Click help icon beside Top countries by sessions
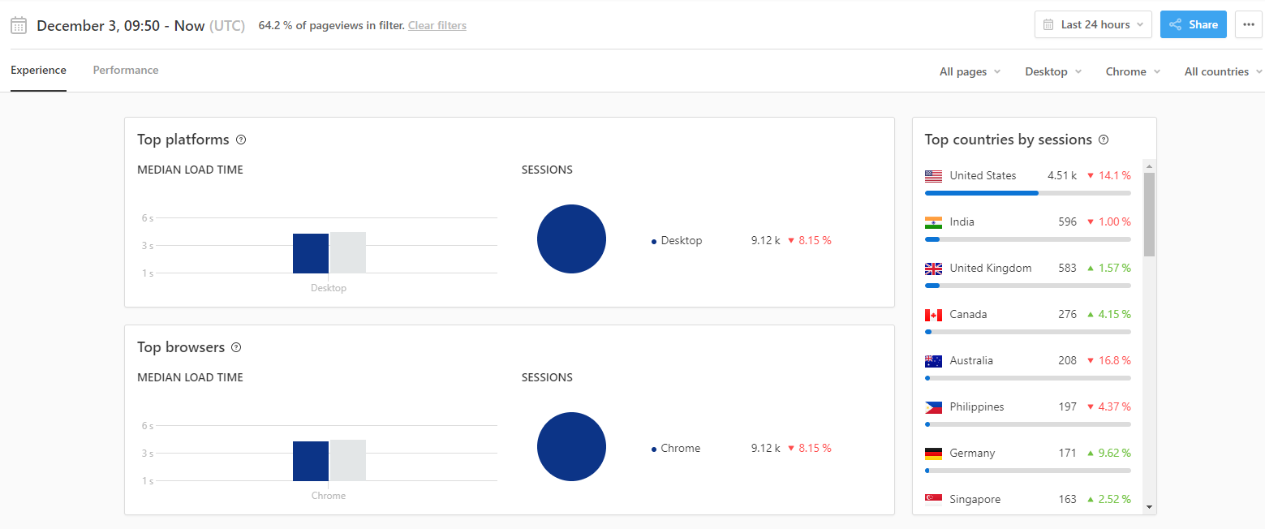The height and width of the screenshot is (529, 1265). coord(1104,140)
